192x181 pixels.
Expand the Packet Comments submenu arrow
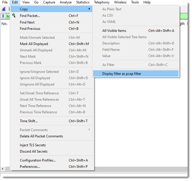pyautogui.click(x=89, y=130)
